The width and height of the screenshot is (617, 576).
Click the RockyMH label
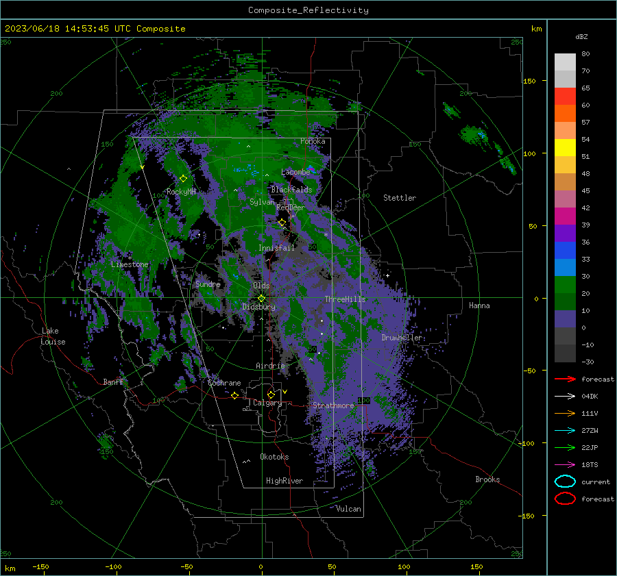pyautogui.click(x=182, y=192)
